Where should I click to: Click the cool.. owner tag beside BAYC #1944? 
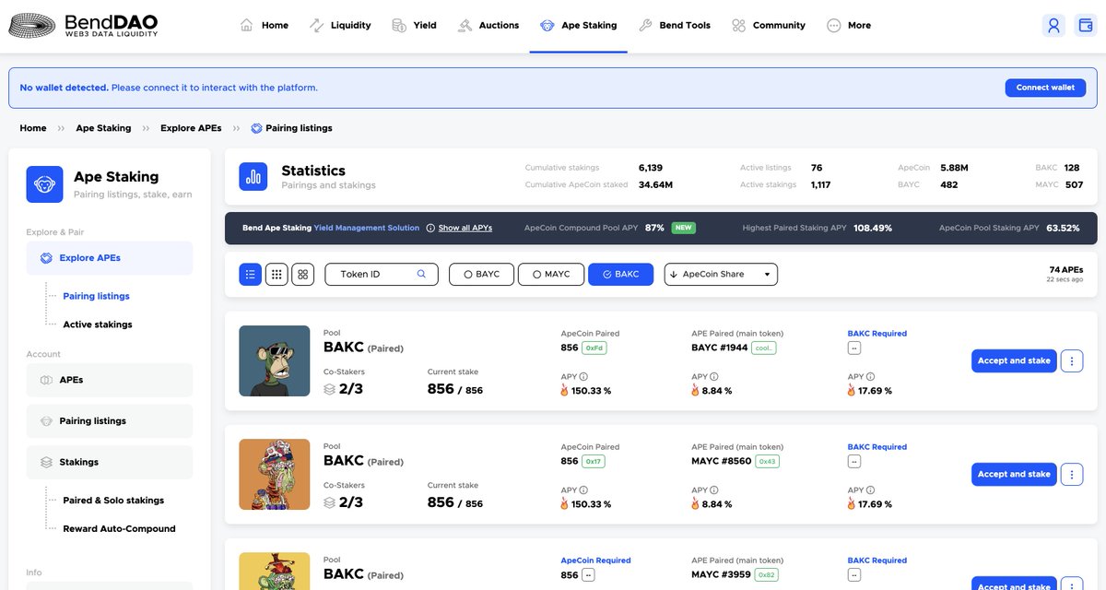coord(764,348)
